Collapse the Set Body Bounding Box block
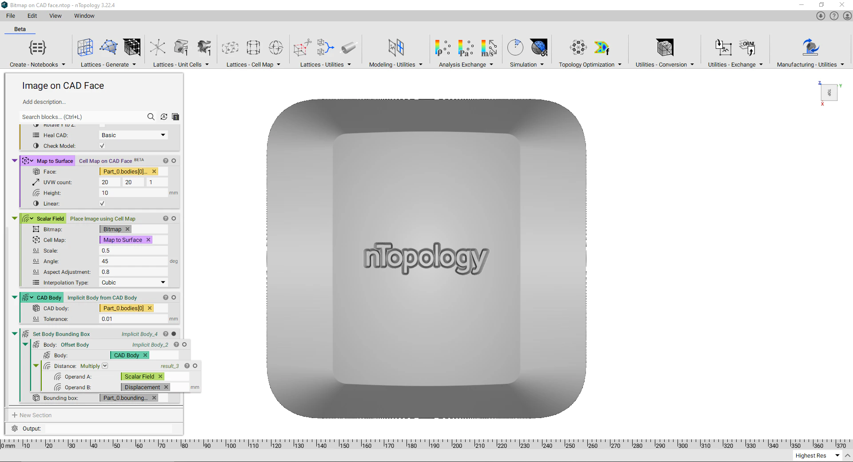This screenshot has height=462, width=853. click(x=15, y=334)
